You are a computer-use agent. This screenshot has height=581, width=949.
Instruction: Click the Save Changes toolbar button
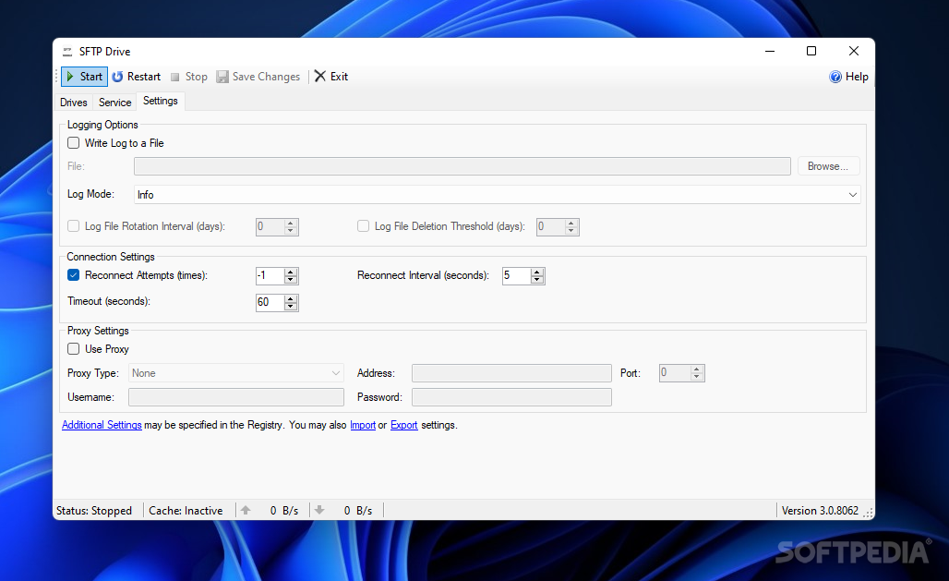click(258, 77)
